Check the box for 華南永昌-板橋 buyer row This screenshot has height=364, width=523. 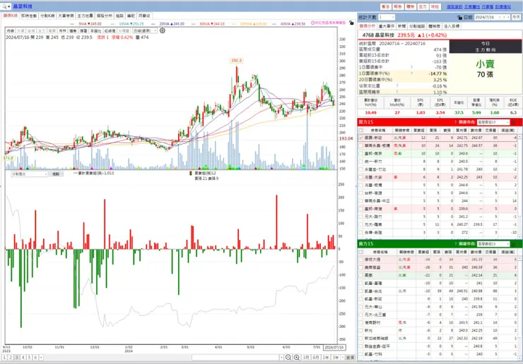[x=360, y=146]
